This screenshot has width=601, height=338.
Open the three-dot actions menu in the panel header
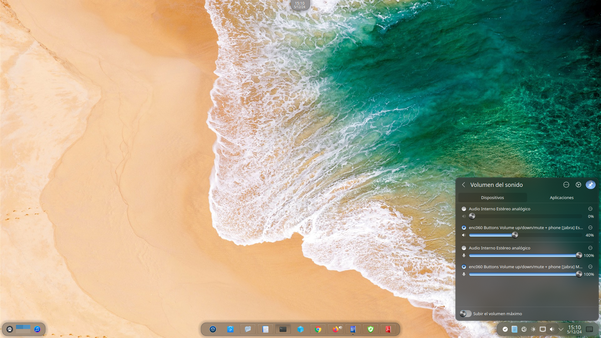pos(566,185)
